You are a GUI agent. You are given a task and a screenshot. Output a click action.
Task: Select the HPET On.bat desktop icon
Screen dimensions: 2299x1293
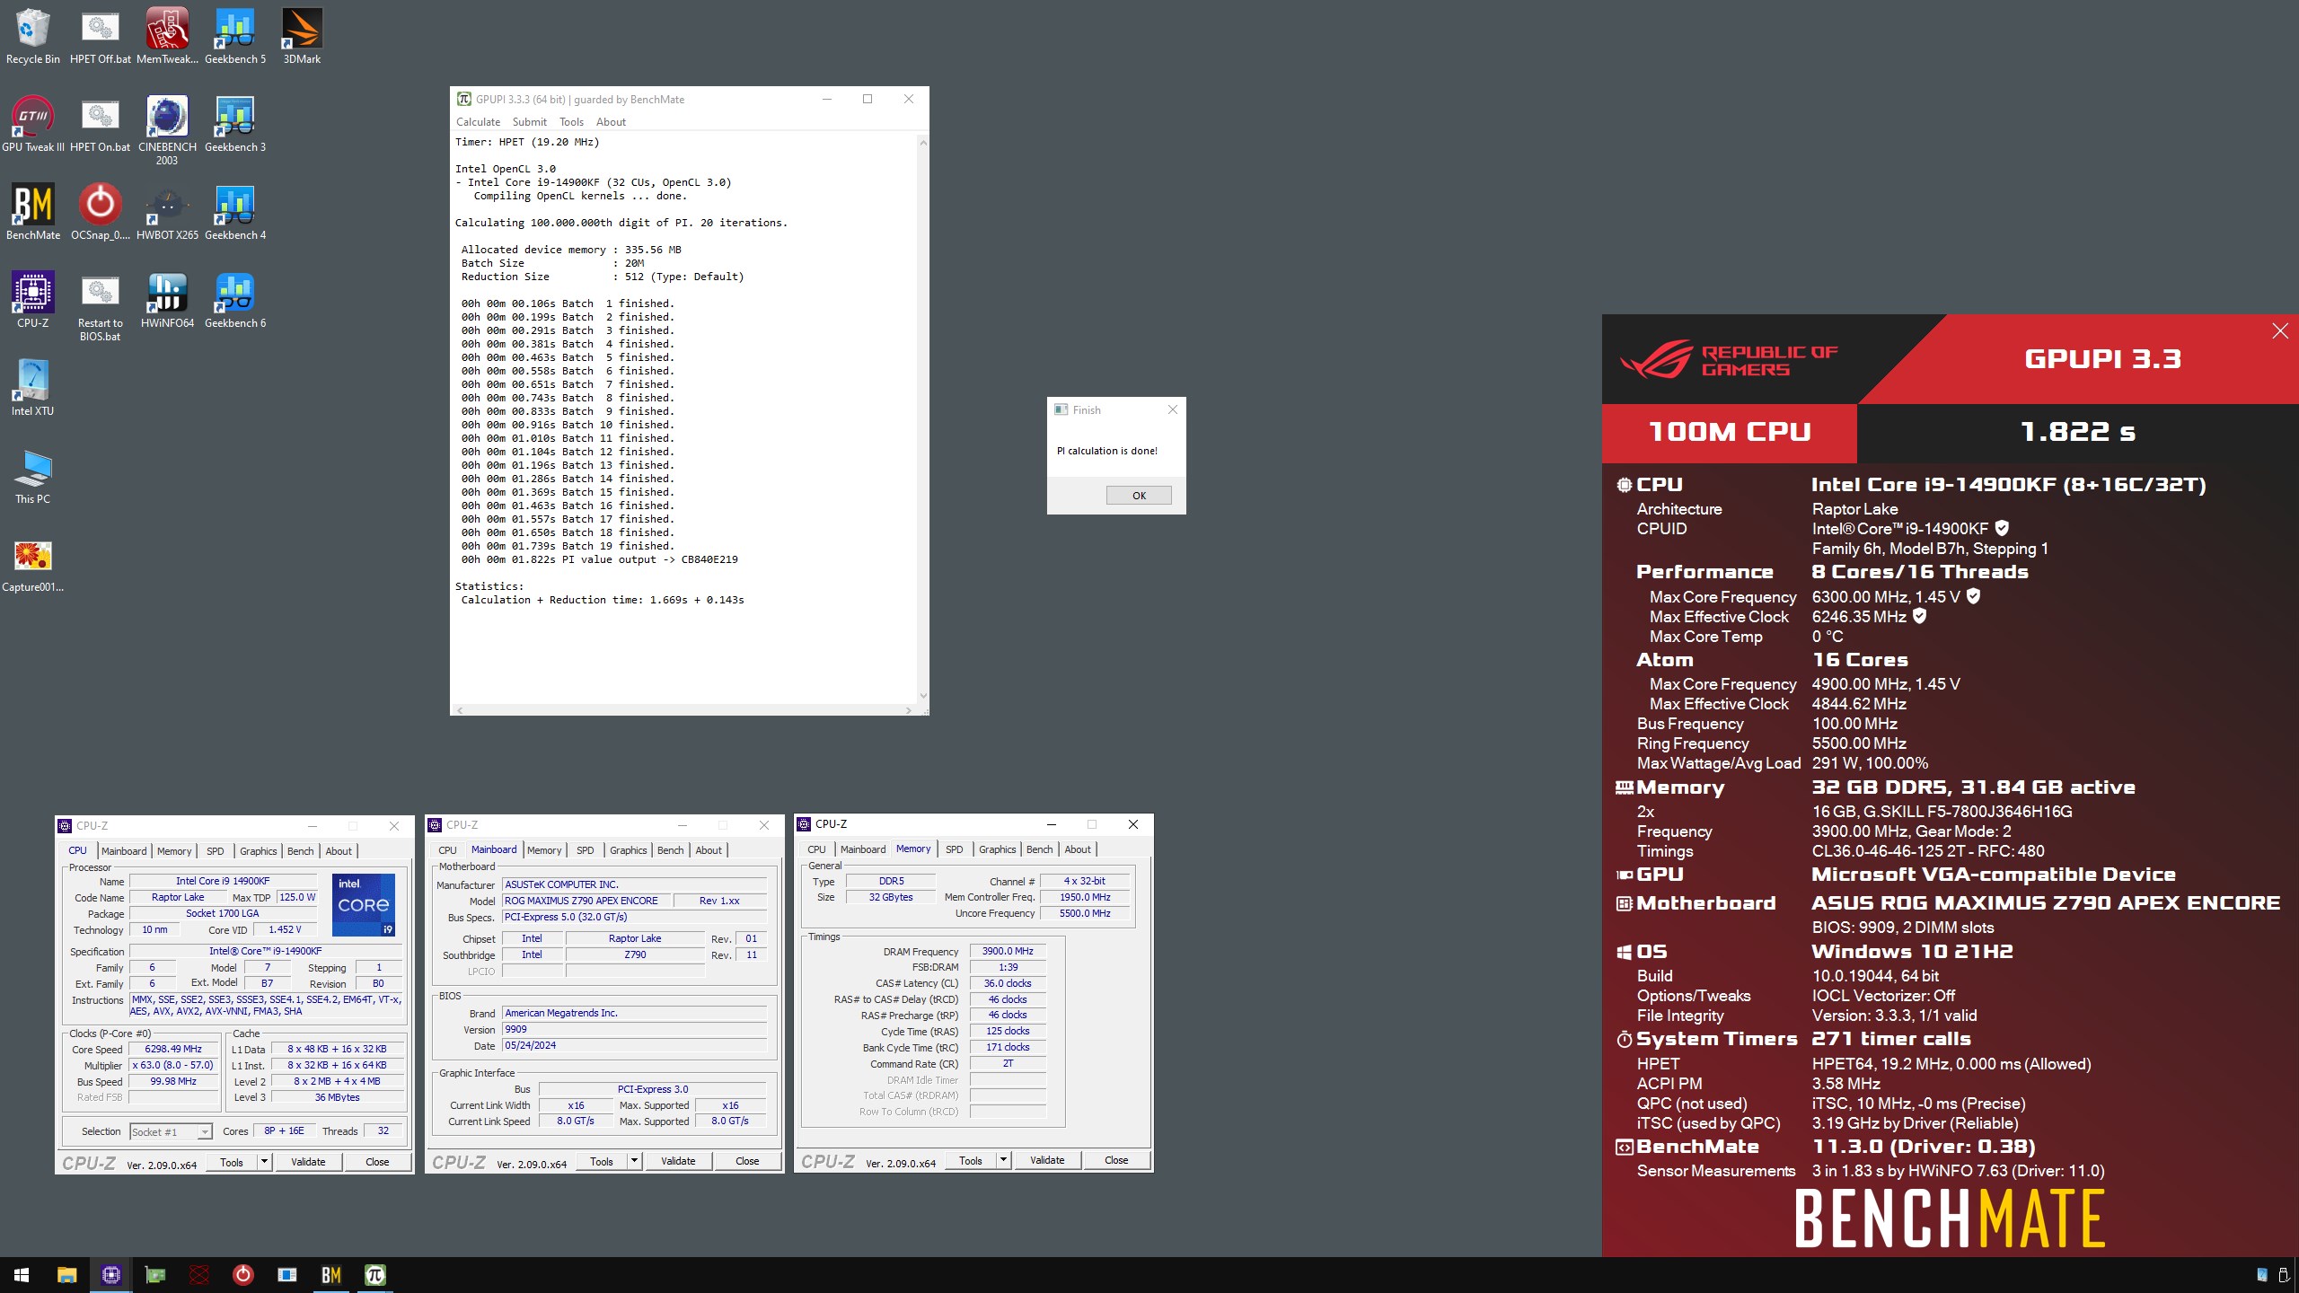click(100, 124)
